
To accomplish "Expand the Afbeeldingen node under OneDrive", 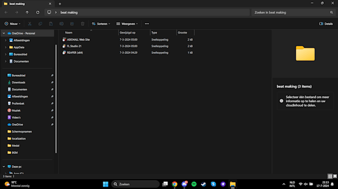I will [x=5, y=41].
